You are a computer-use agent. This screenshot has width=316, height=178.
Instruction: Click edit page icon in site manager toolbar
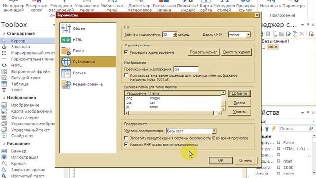tap(288, 34)
